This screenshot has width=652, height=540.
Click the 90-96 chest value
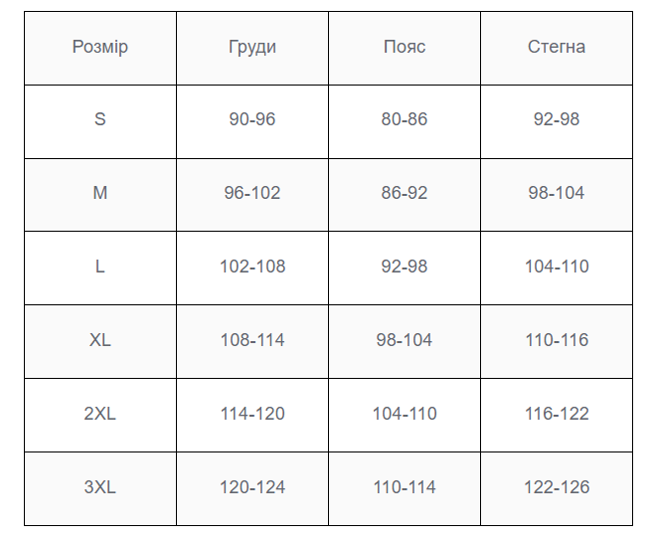pyautogui.click(x=252, y=119)
